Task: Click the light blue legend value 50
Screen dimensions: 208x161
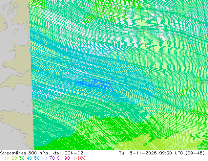Action: click(37, 158)
